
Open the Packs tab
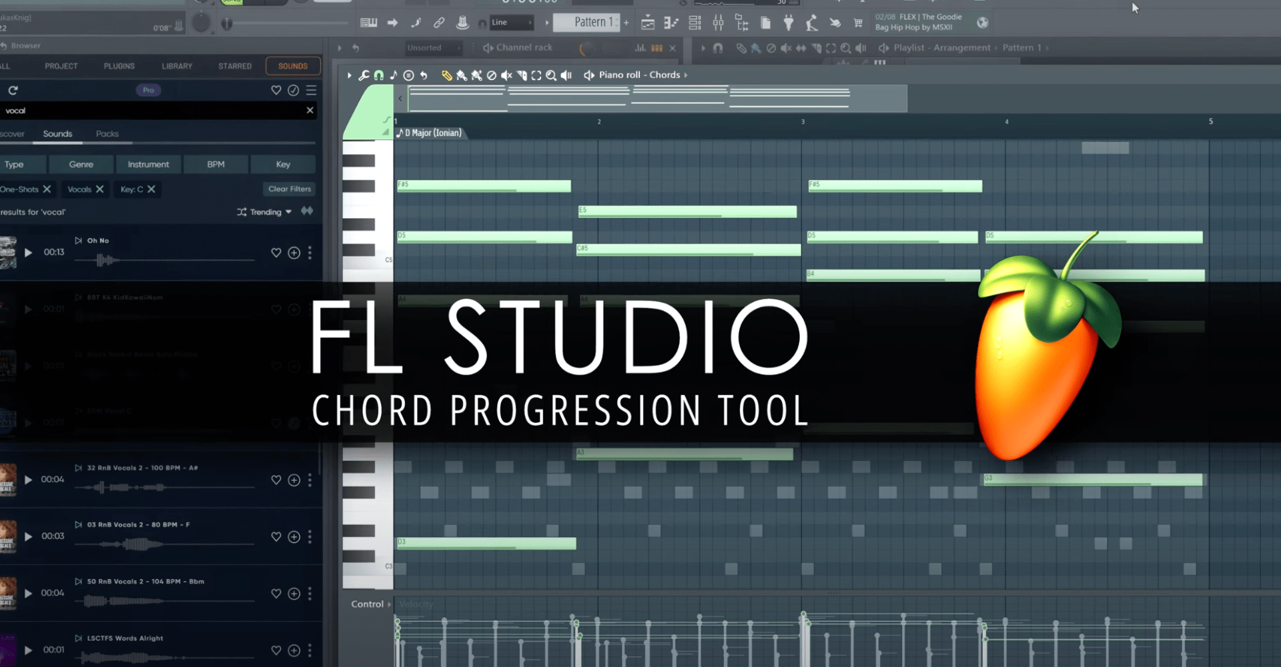(107, 134)
